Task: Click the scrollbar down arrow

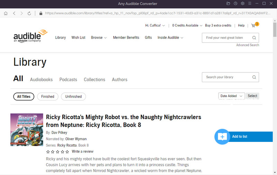Action: [275, 173]
